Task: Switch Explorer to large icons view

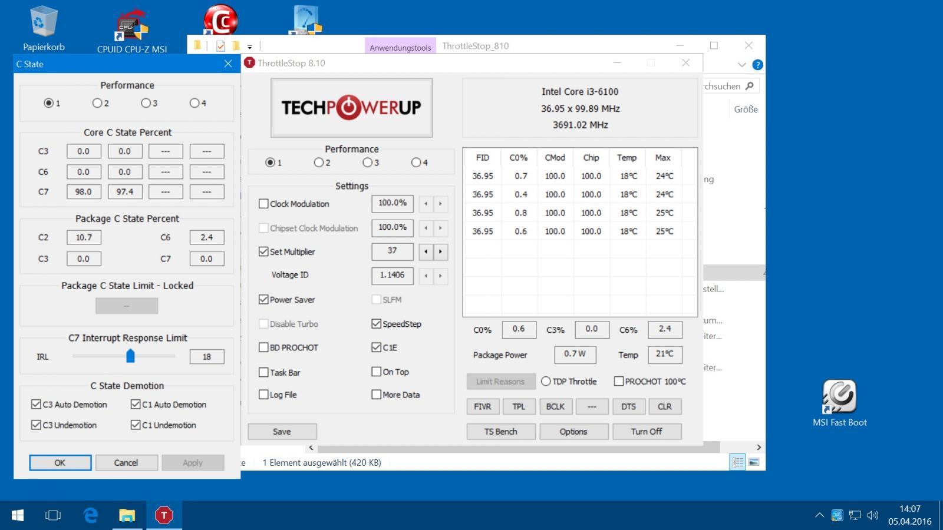Action: tap(754, 462)
